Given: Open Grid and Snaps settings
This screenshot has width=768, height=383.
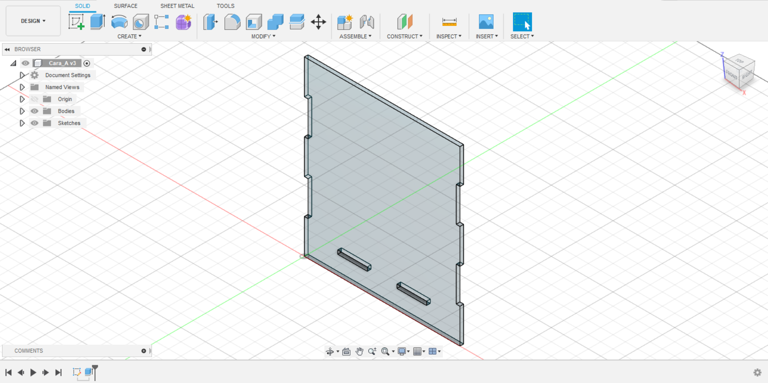Looking at the screenshot, I should click(x=417, y=351).
